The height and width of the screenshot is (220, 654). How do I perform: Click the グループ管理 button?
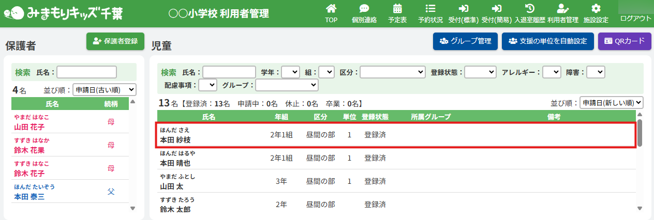465,41
